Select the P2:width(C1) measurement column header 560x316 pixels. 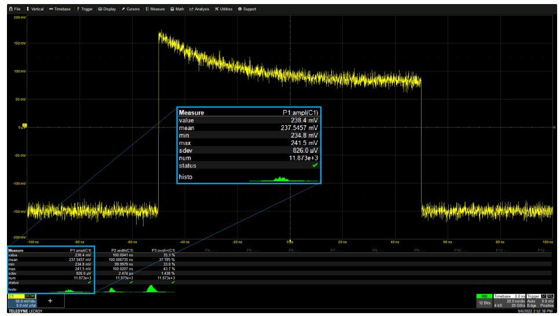tap(122, 251)
